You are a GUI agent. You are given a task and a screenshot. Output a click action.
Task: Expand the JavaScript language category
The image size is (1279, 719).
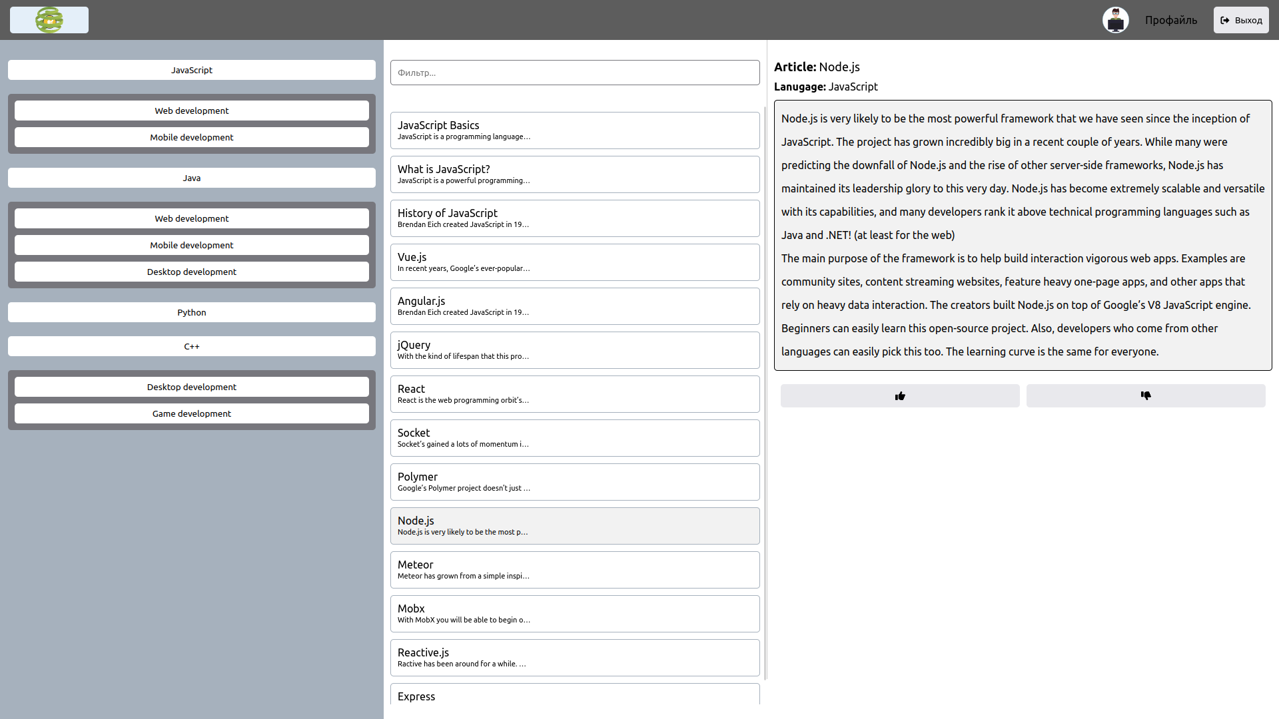coord(191,70)
